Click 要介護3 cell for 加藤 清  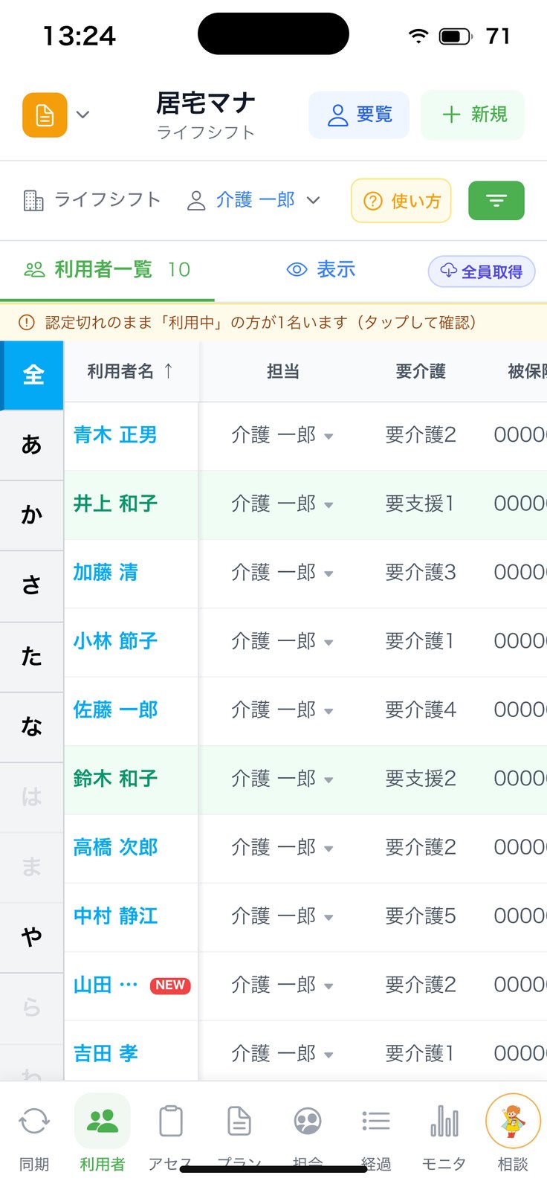click(421, 572)
